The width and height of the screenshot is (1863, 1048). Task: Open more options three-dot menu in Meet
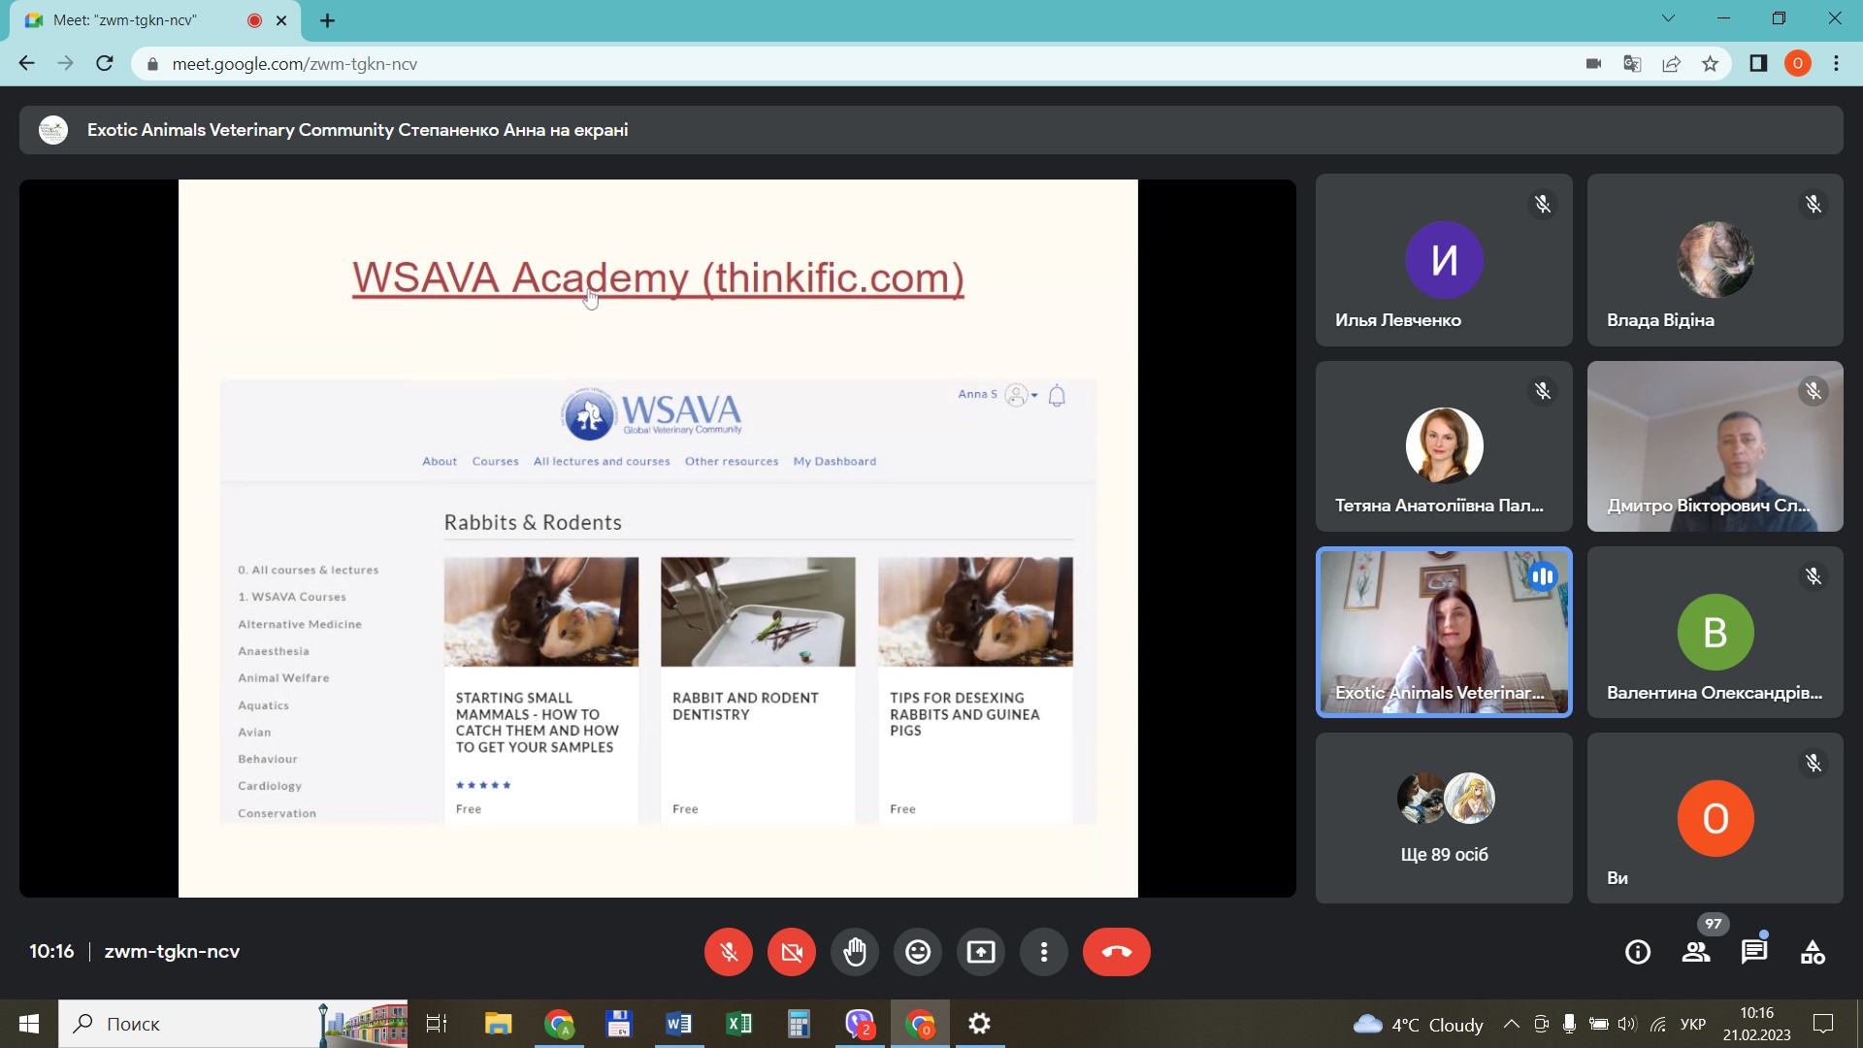[1044, 952]
